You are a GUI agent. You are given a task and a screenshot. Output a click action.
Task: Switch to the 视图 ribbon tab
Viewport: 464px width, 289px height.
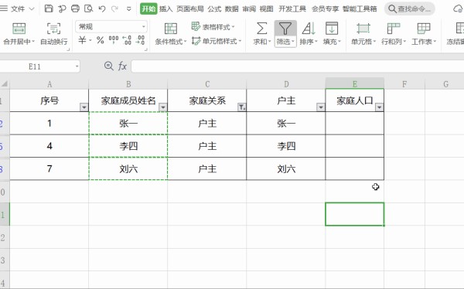coord(266,8)
